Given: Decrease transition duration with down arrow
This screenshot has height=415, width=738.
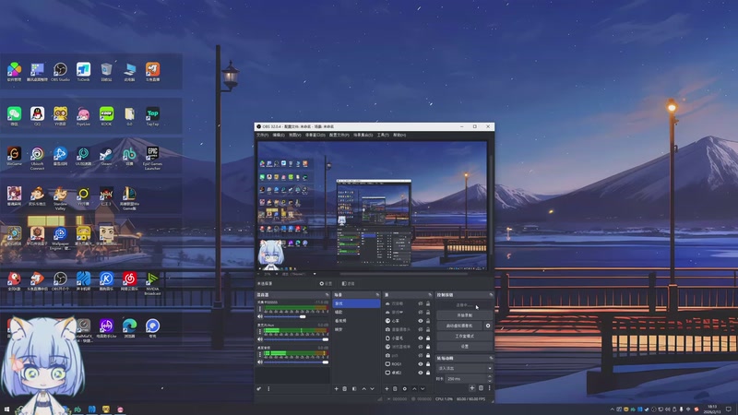Looking at the screenshot, I should pos(490,380).
